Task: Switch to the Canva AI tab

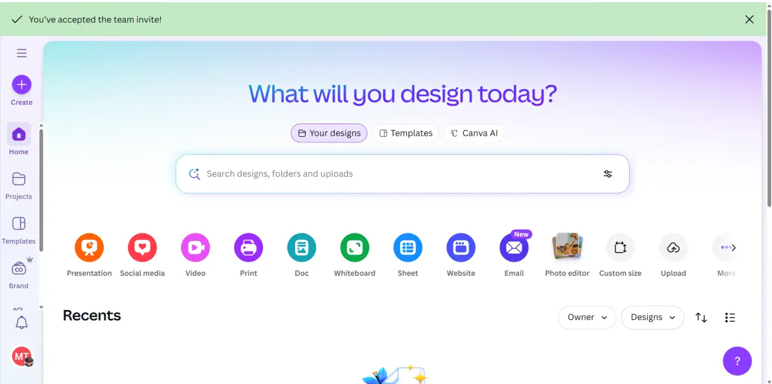Action: (x=473, y=133)
